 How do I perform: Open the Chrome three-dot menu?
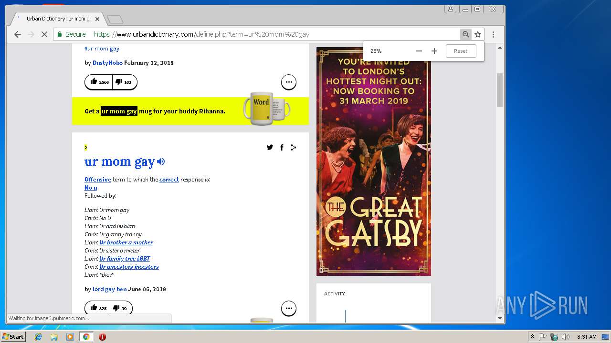(494, 34)
